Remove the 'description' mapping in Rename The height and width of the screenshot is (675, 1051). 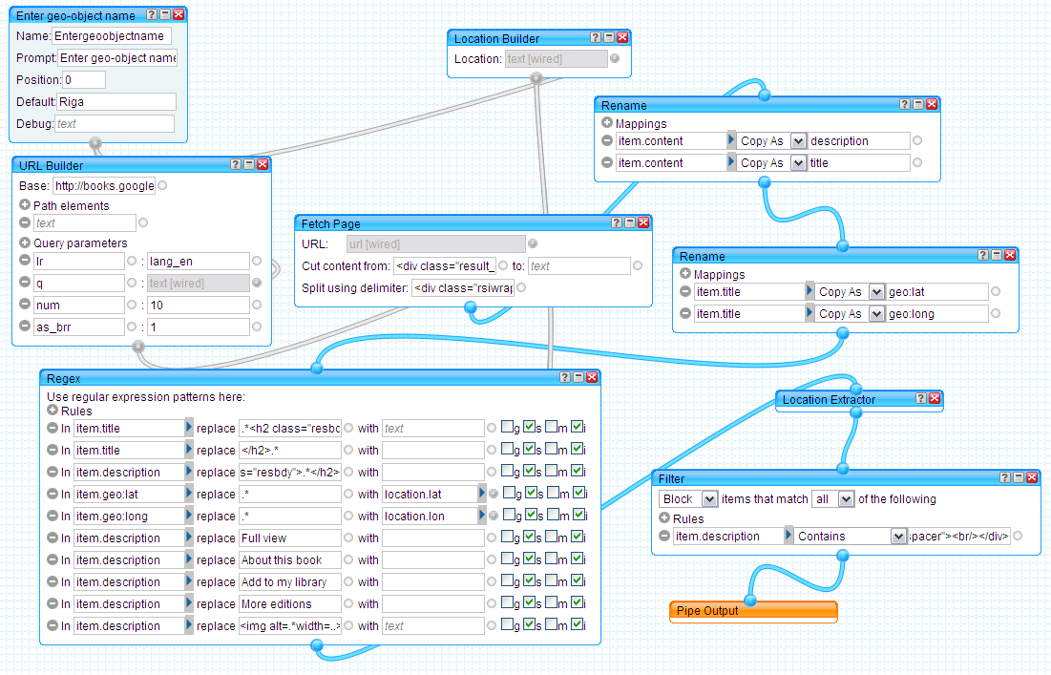coord(606,140)
